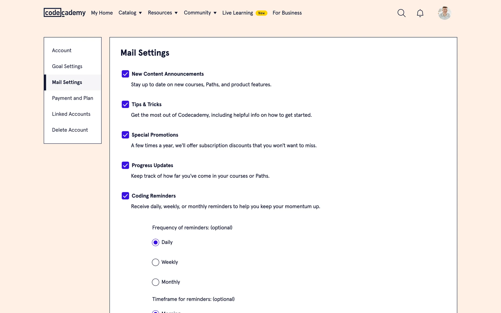Open the For Business link
This screenshot has width=501, height=313.
287,13
